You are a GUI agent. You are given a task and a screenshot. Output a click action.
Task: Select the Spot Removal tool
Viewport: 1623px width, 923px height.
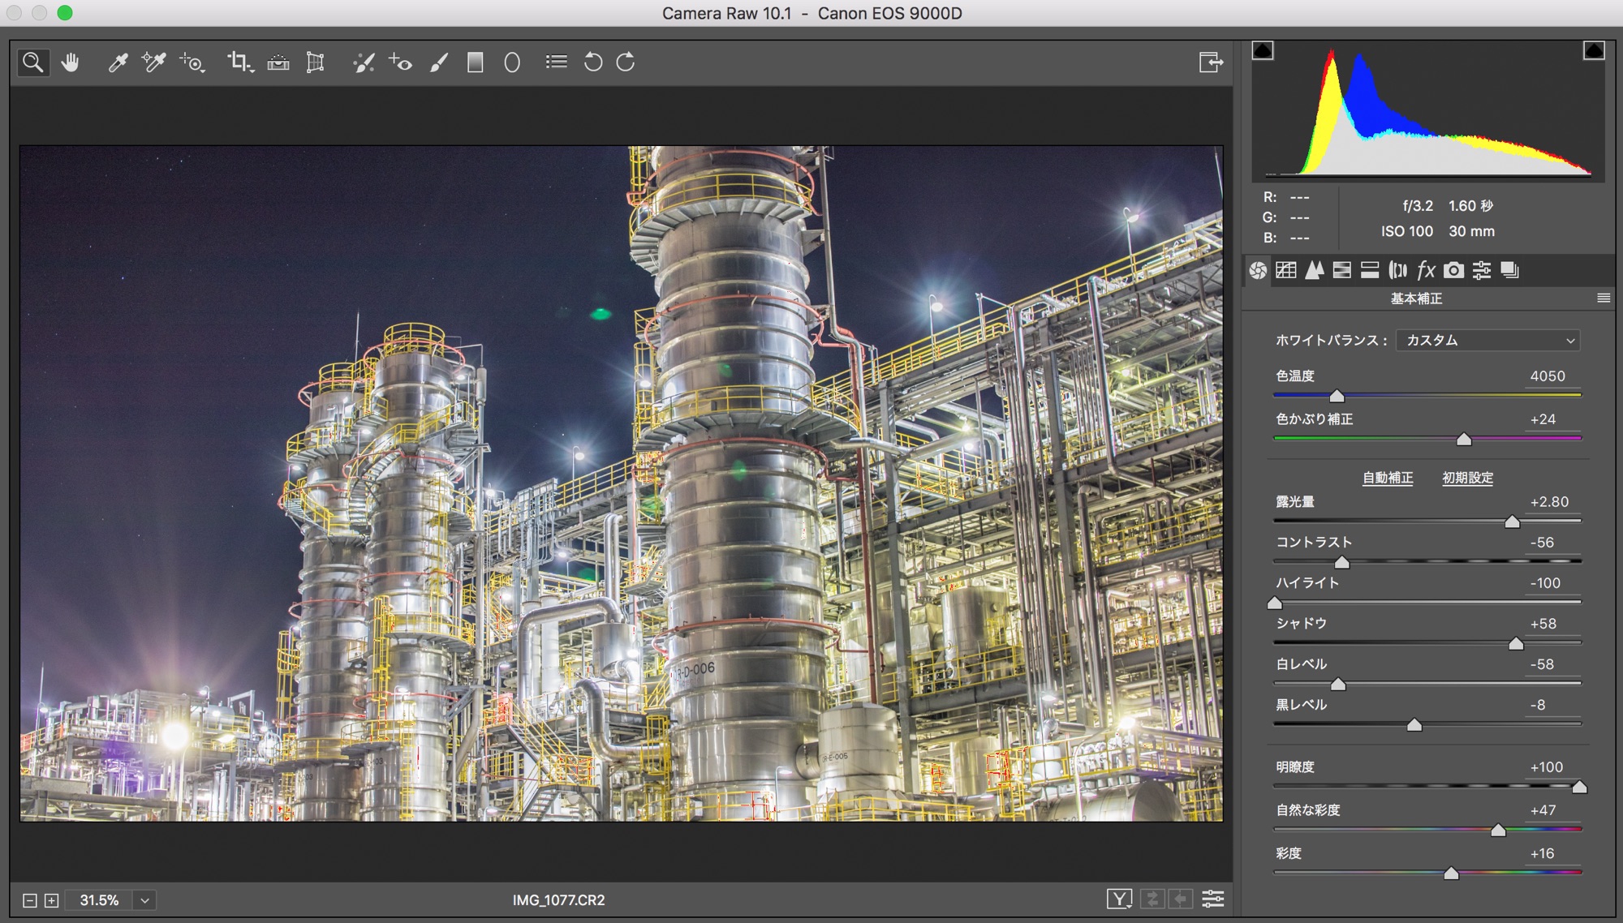pyautogui.click(x=364, y=62)
